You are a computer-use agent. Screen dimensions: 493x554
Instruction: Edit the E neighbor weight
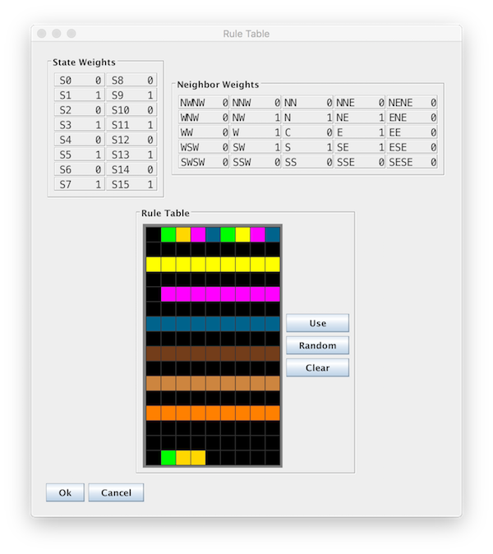point(360,132)
